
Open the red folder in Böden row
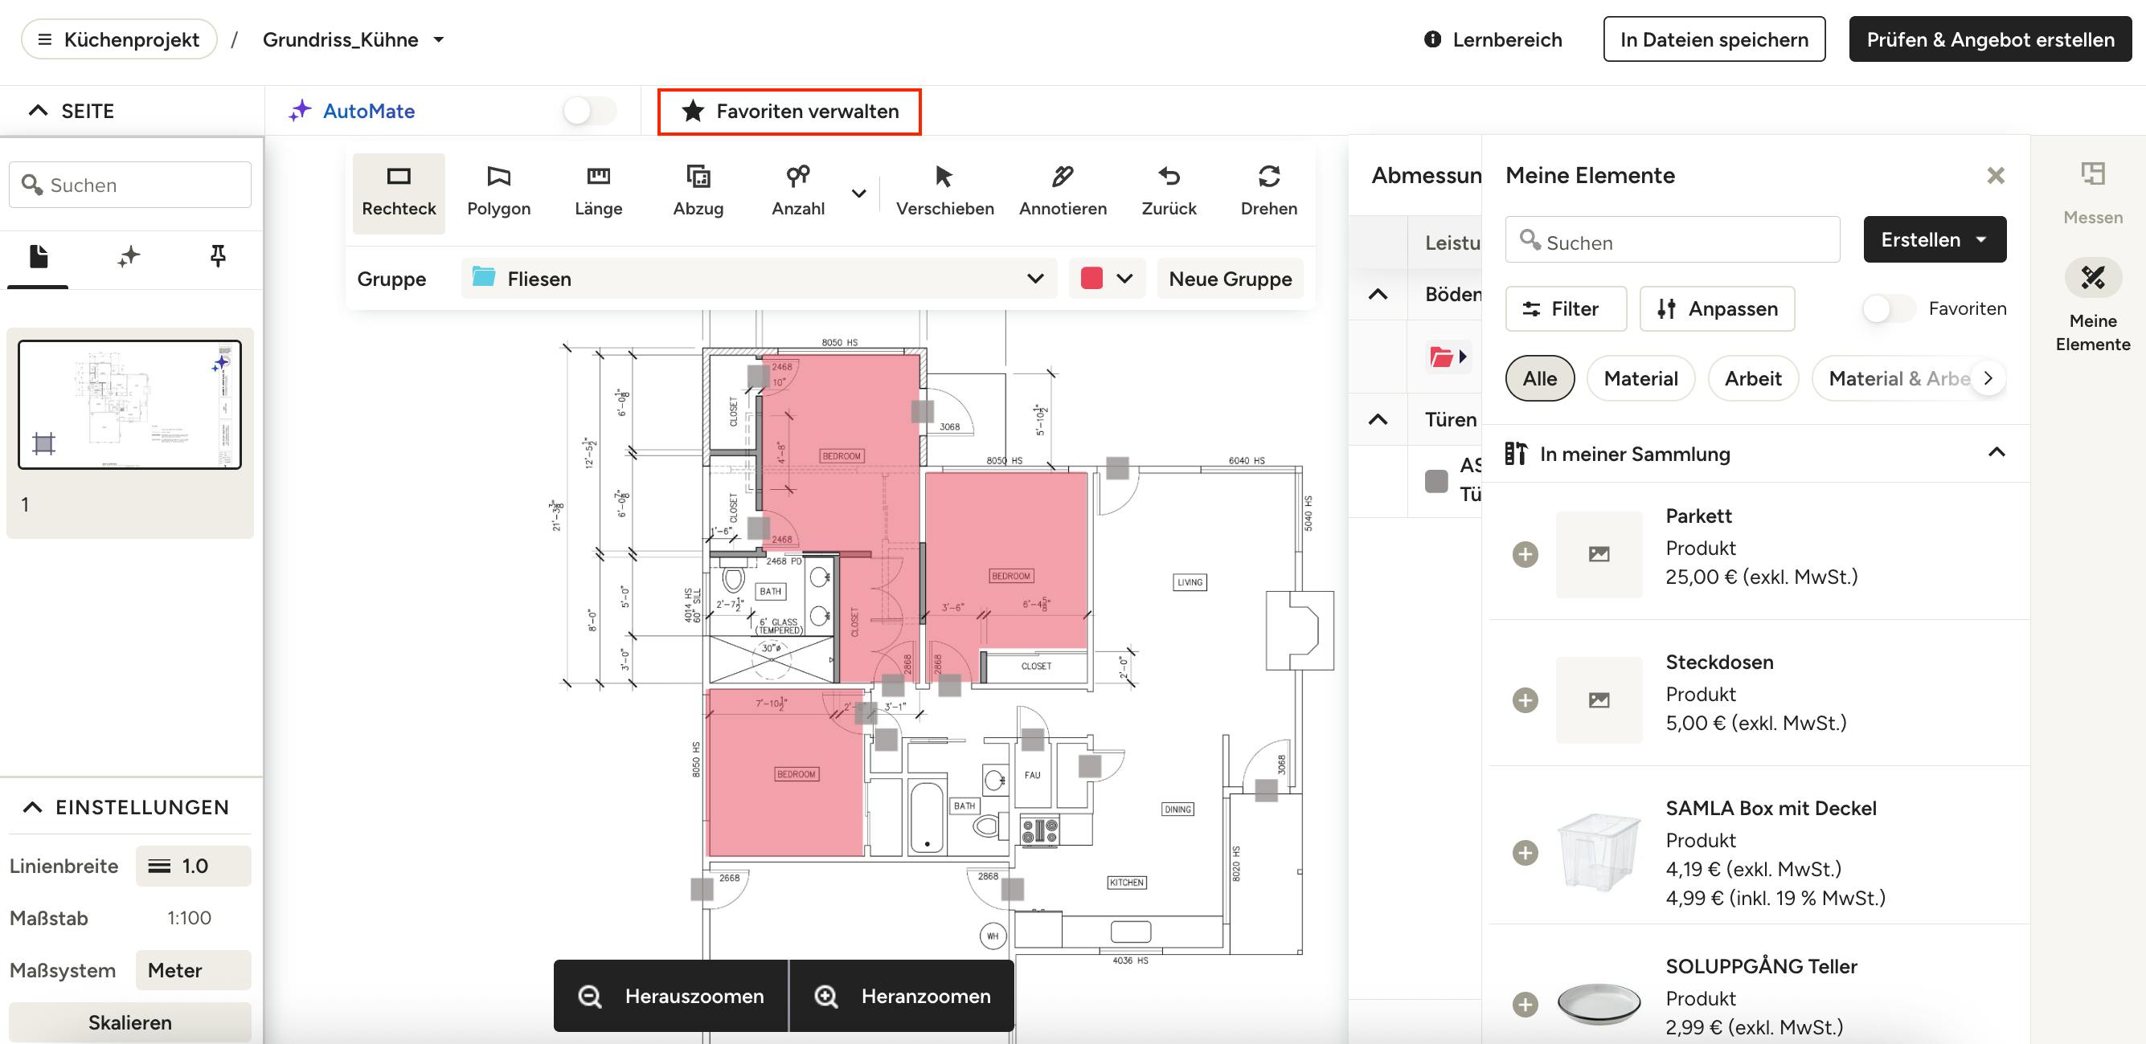click(1447, 357)
